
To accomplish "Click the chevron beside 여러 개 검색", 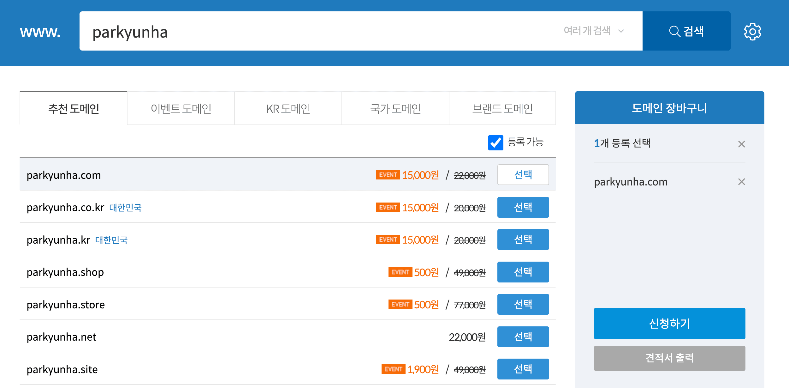I will click(621, 31).
